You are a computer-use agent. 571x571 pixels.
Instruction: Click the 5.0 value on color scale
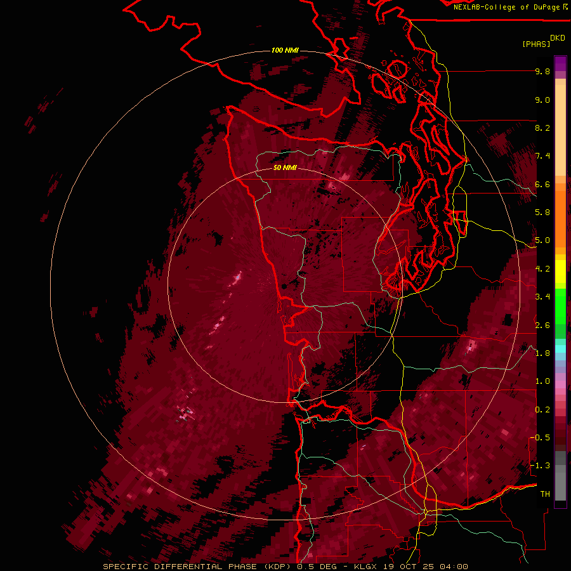(x=542, y=240)
